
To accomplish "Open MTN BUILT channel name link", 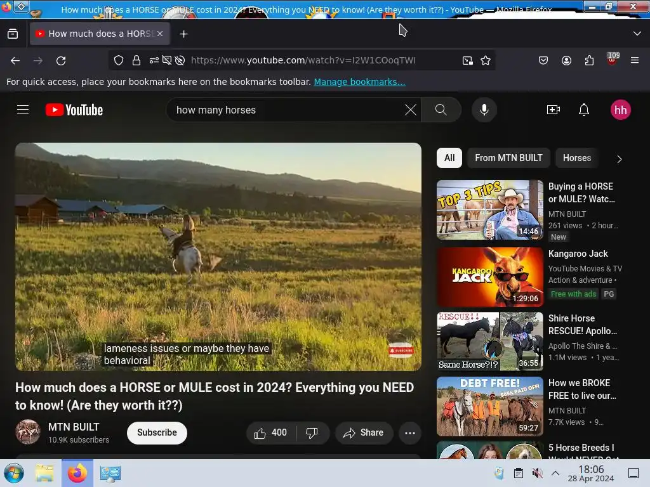I will [74, 427].
